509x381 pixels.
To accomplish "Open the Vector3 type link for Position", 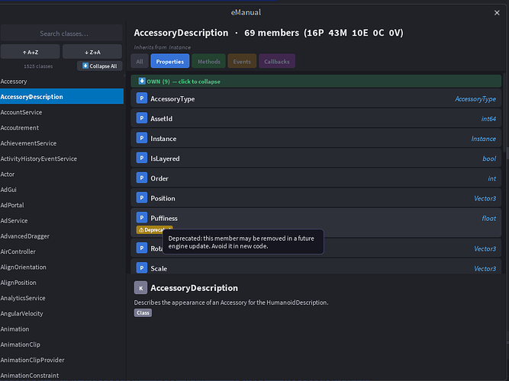I will pyautogui.click(x=485, y=198).
